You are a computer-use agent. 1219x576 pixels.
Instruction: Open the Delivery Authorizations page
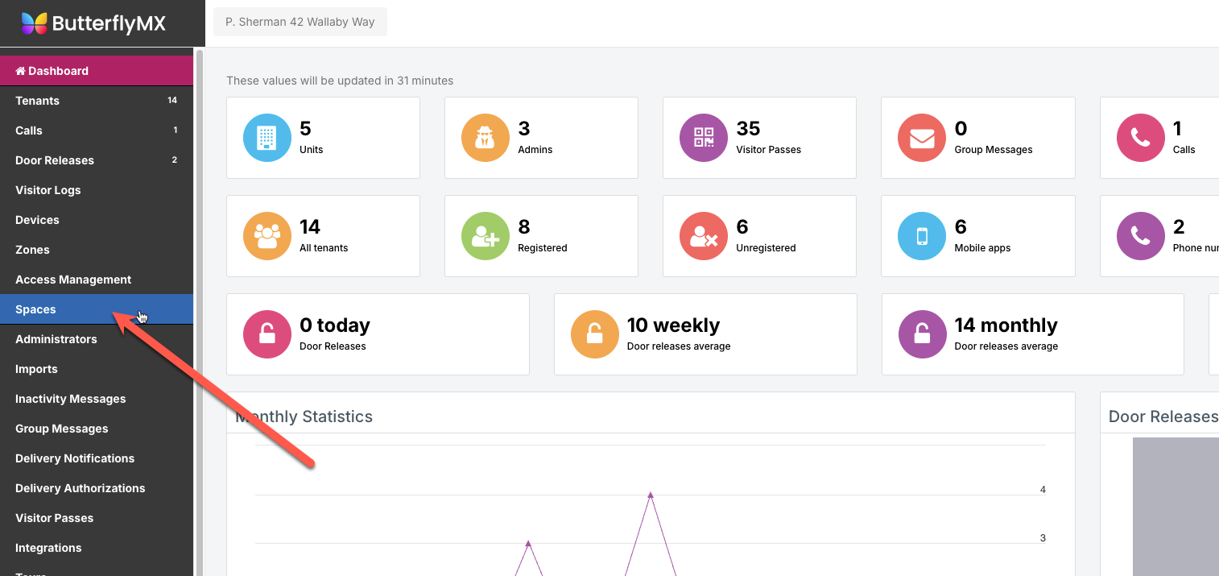81,488
